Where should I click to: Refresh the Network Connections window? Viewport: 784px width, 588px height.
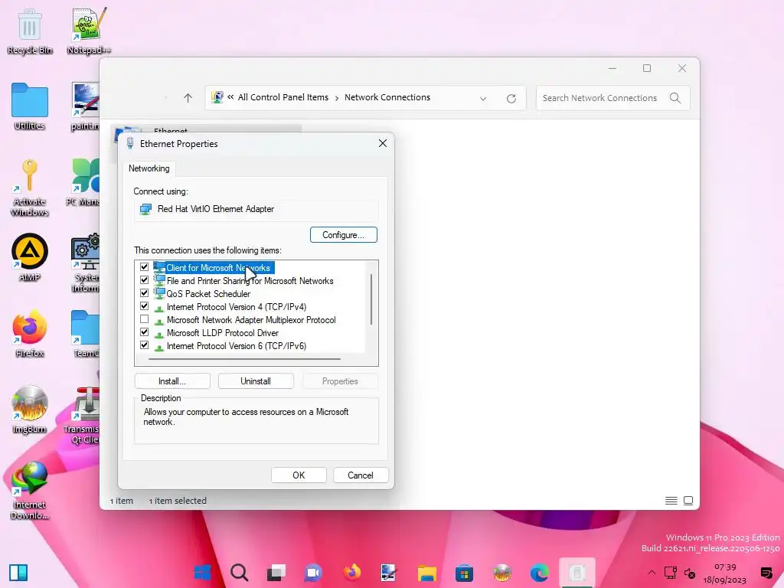point(511,99)
